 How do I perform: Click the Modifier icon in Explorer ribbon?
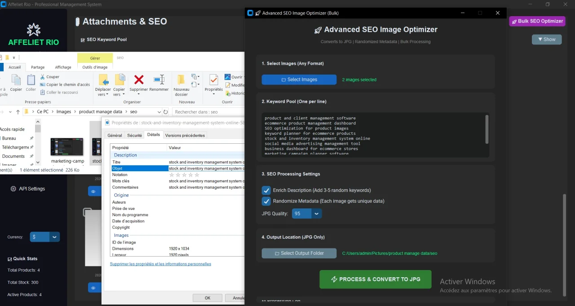pyautogui.click(x=227, y=85)
